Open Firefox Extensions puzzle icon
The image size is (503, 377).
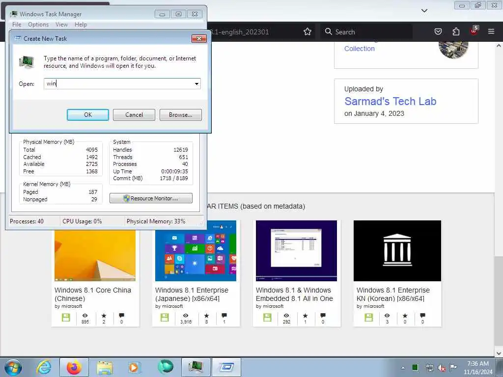[456, 31]
